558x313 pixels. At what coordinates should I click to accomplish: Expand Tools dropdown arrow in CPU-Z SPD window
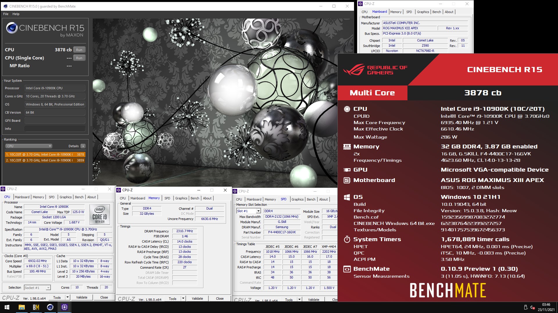click(299, 300)
